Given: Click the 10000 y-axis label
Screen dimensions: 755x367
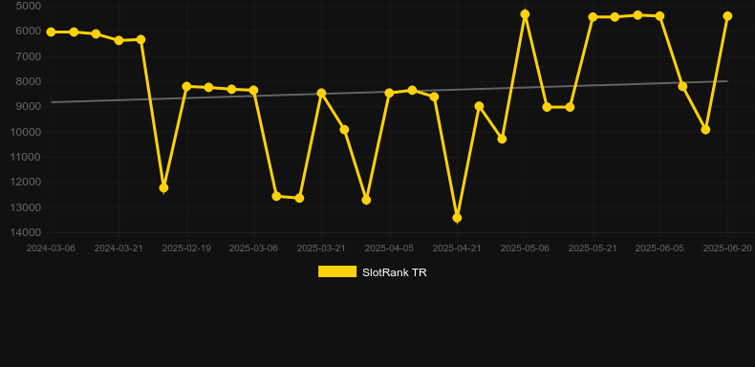Looking at the screenshot, I should (27, 132).
